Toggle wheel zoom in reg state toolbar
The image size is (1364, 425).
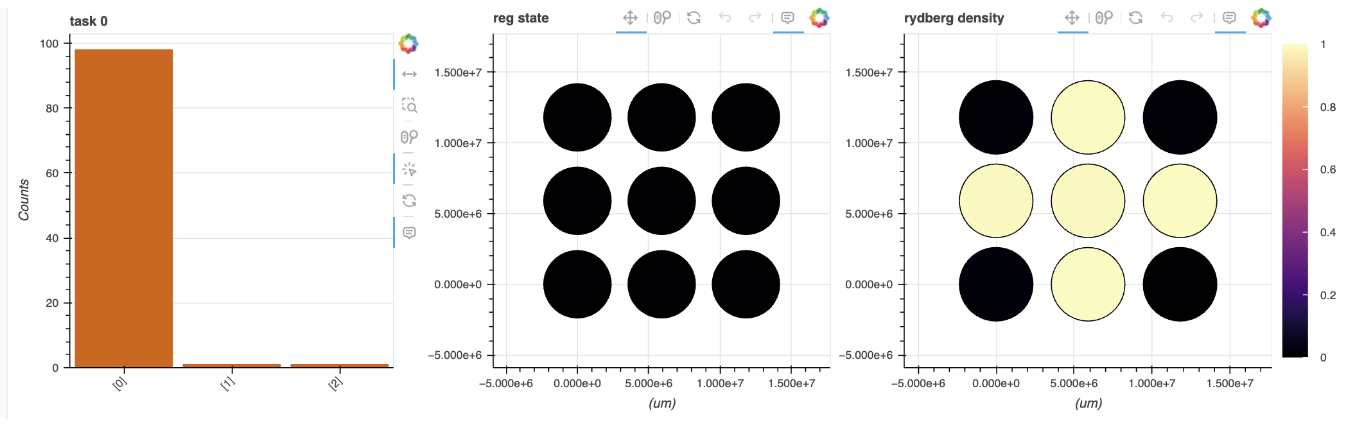pyautogui.click(x=662, y=18)
